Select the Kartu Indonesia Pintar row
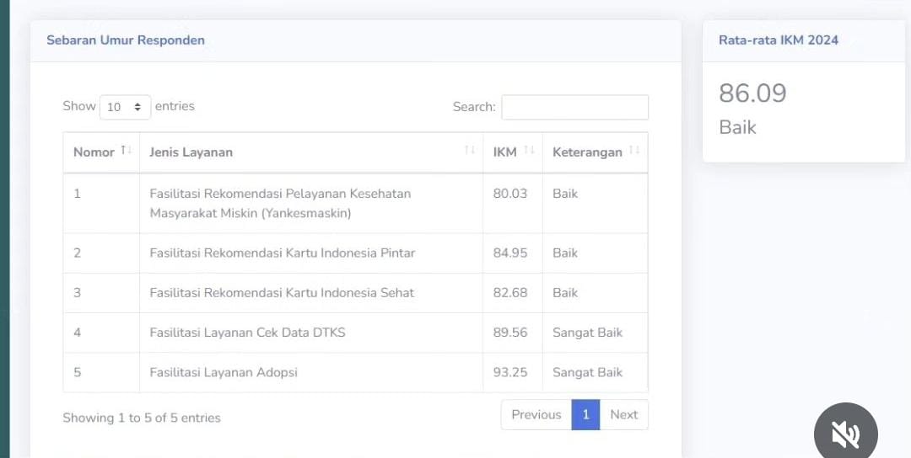 [356, 253]
